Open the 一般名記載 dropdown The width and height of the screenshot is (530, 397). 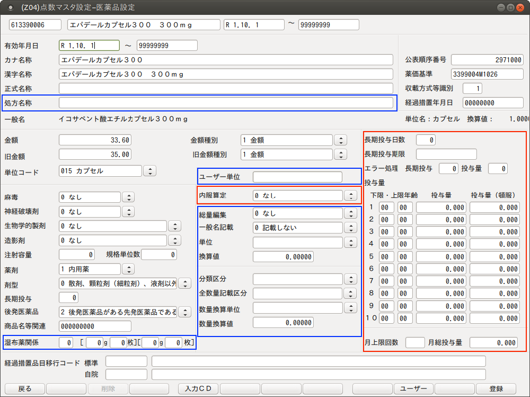[350, 228]
